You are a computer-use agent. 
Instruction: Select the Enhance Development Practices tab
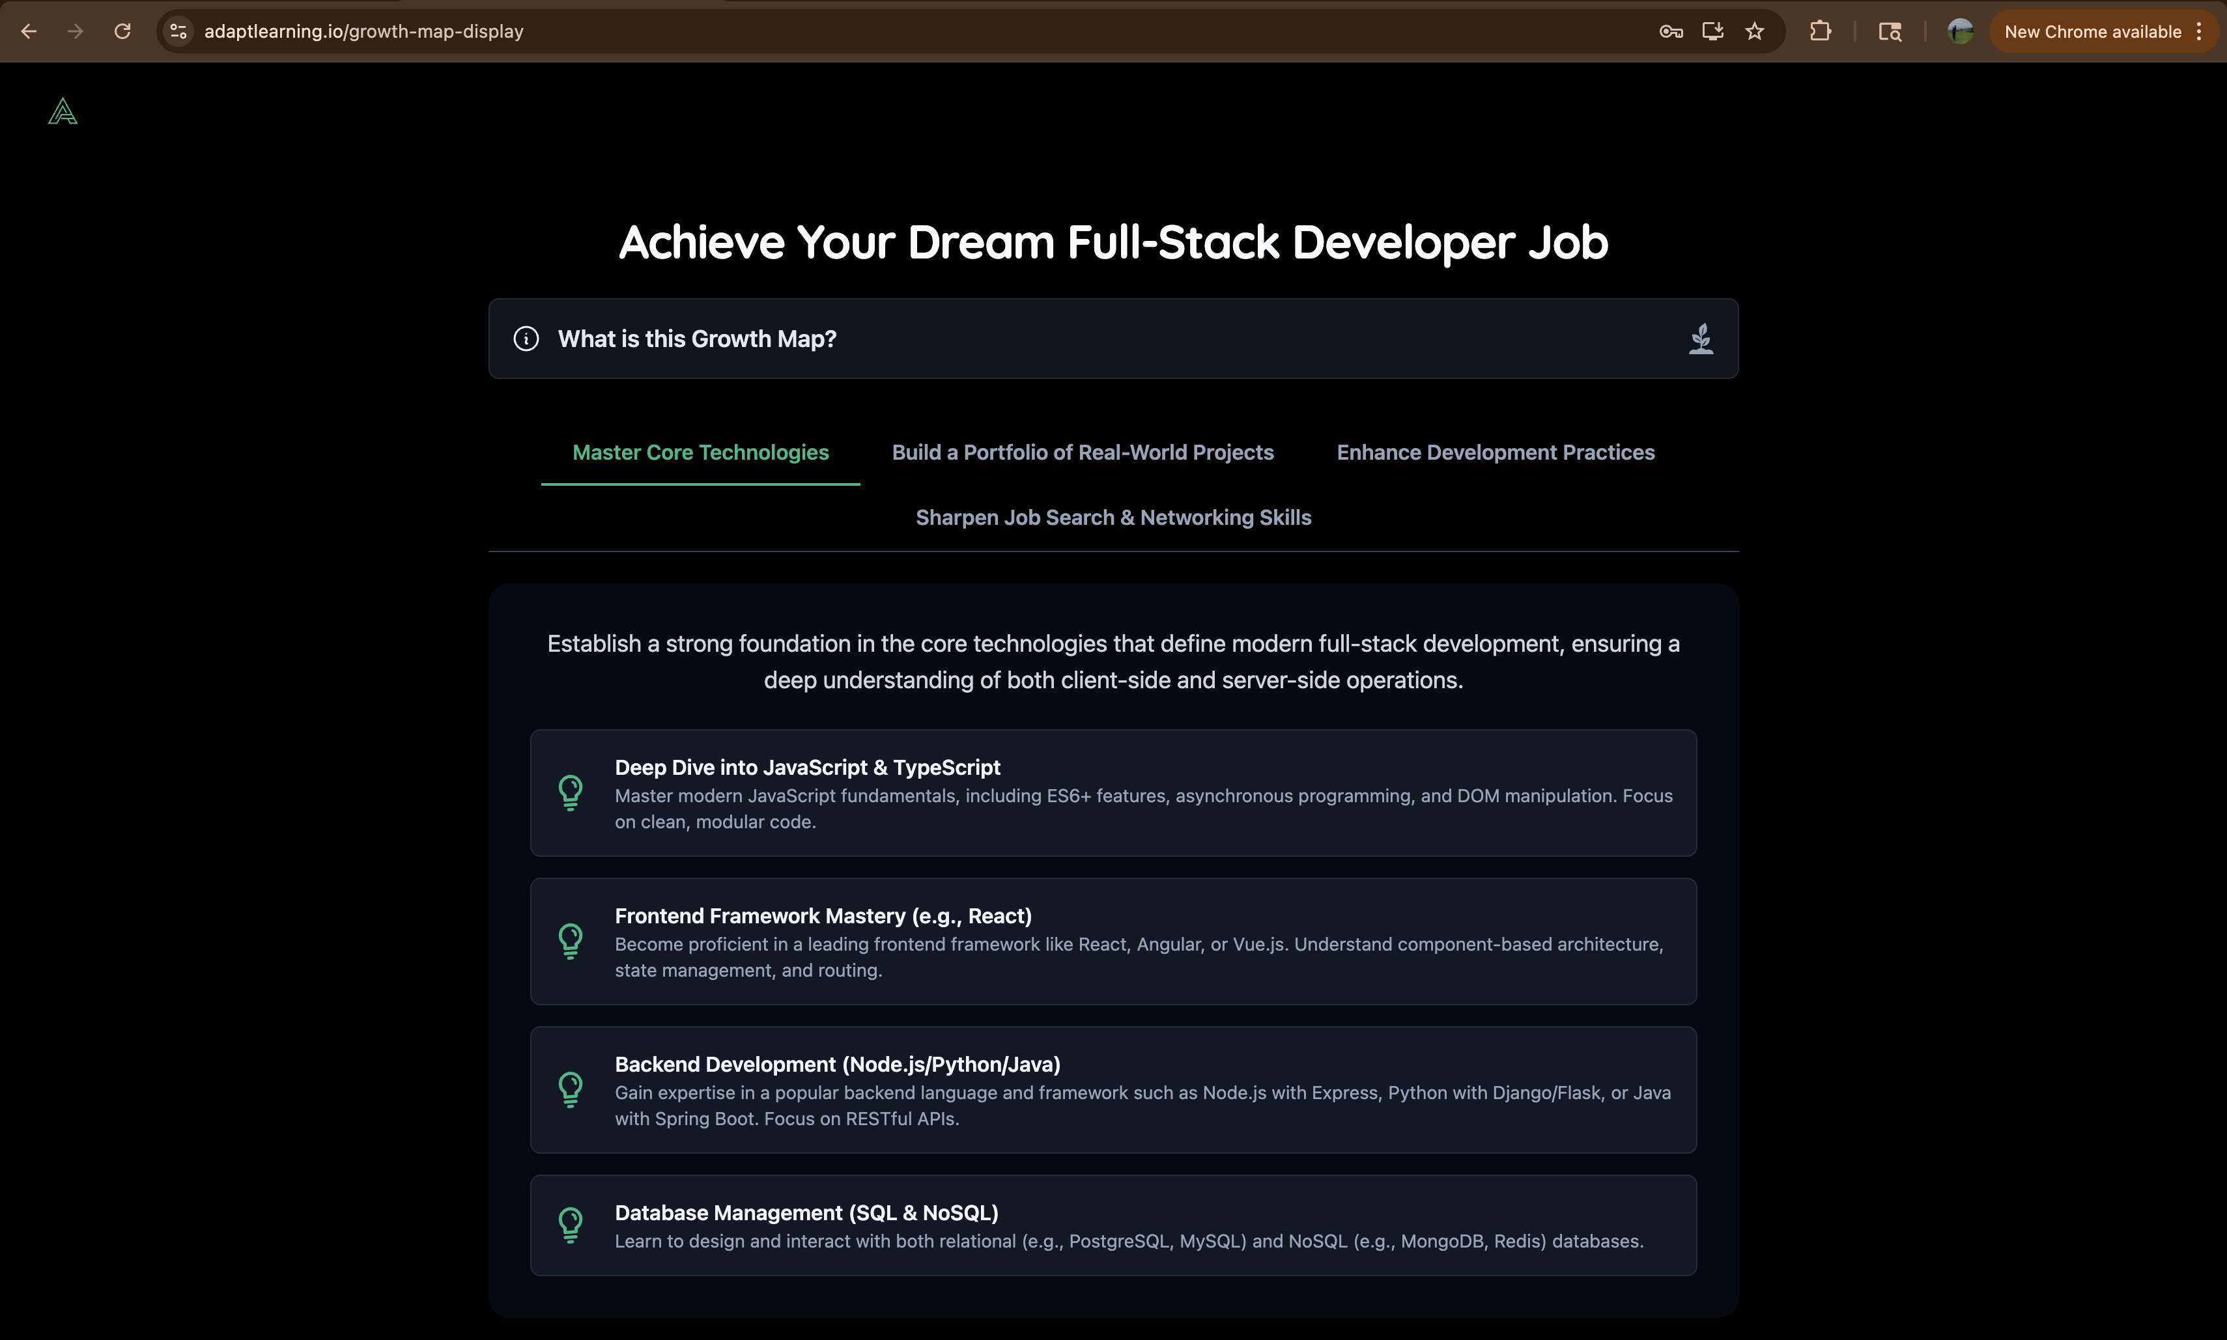pyautogui.click(x=1495, y=453)
